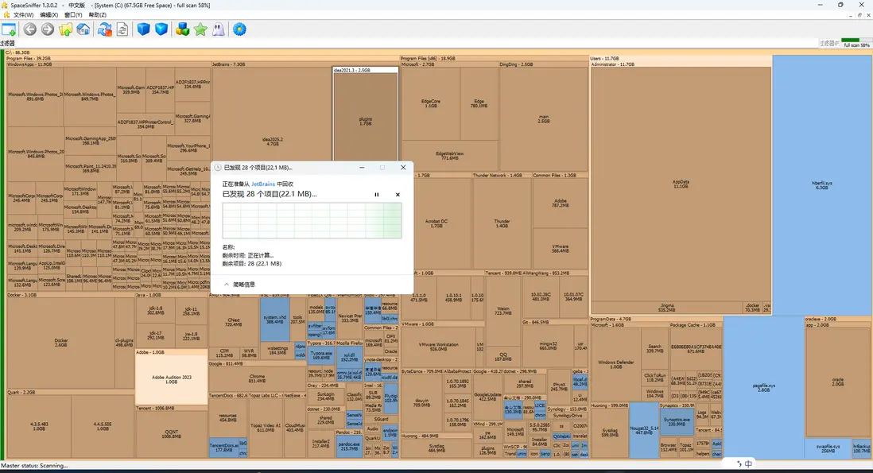
Task: Open the 帮助(Z) menu
Action: tap(98, 15)
